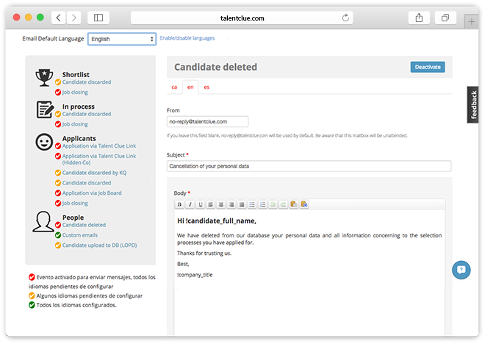Viewport: 485px width, 344px height.
Task: Open the 'en' language tab
Action: click(190, 87)
